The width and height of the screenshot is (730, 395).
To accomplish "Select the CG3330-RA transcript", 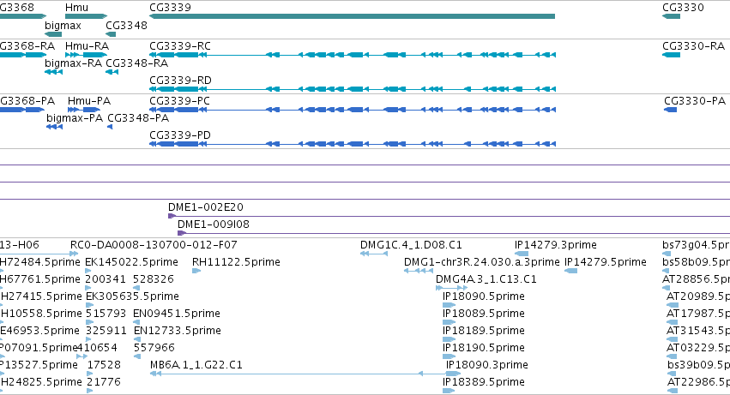I will tap(671, 55).
